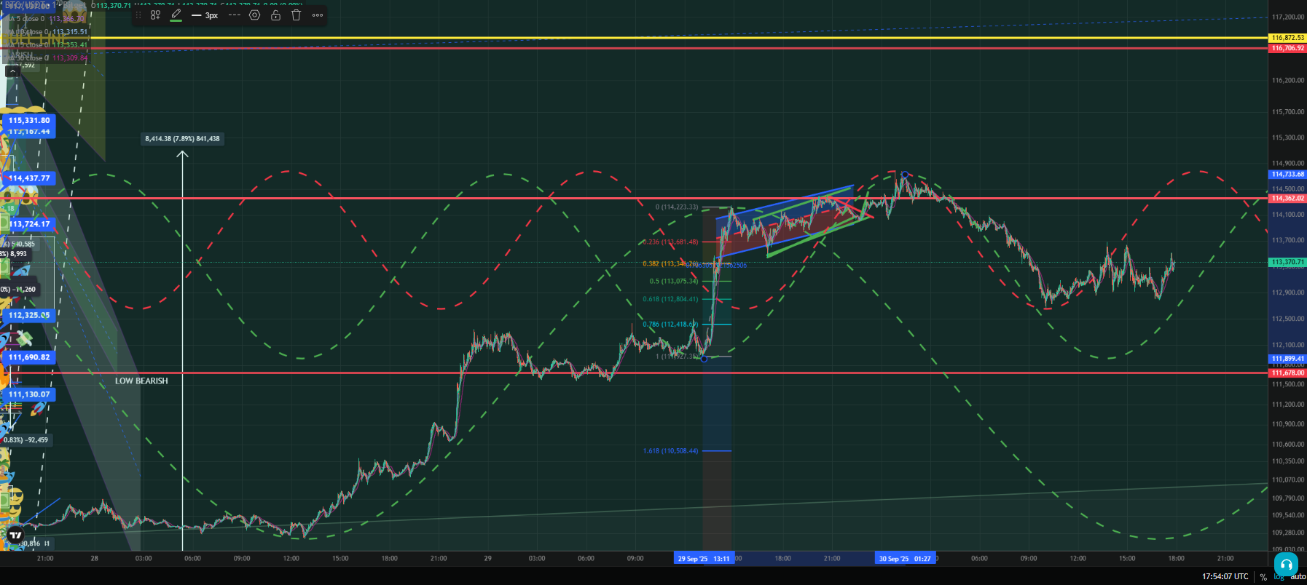The image size is (1307, 585).
Task: Open timezone menu at 17:54:07 UTC
Action: click(1225, 577)
